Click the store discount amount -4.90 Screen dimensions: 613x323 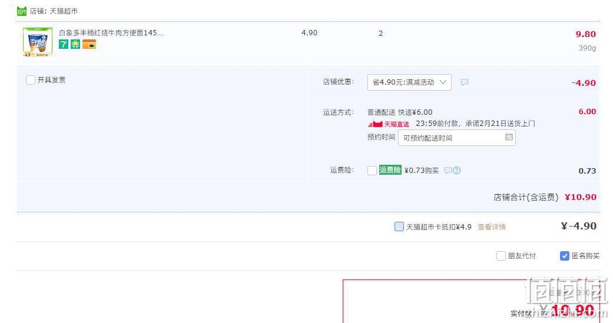pyautogui.click(x=584, y=83)
